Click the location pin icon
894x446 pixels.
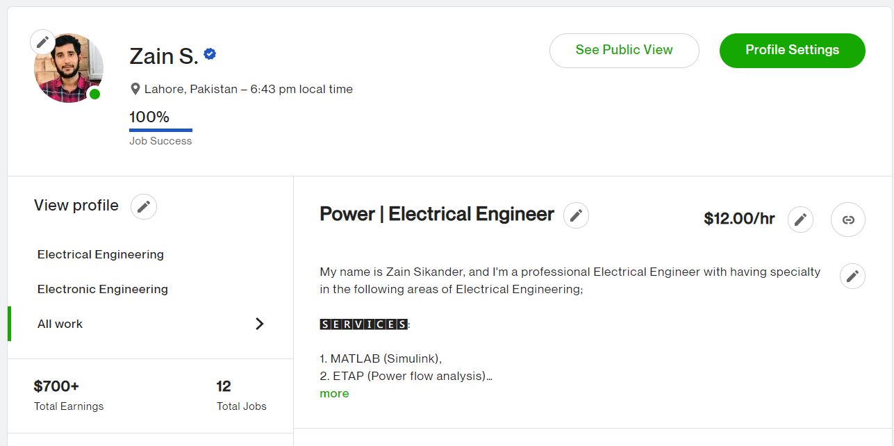[135, 89]
